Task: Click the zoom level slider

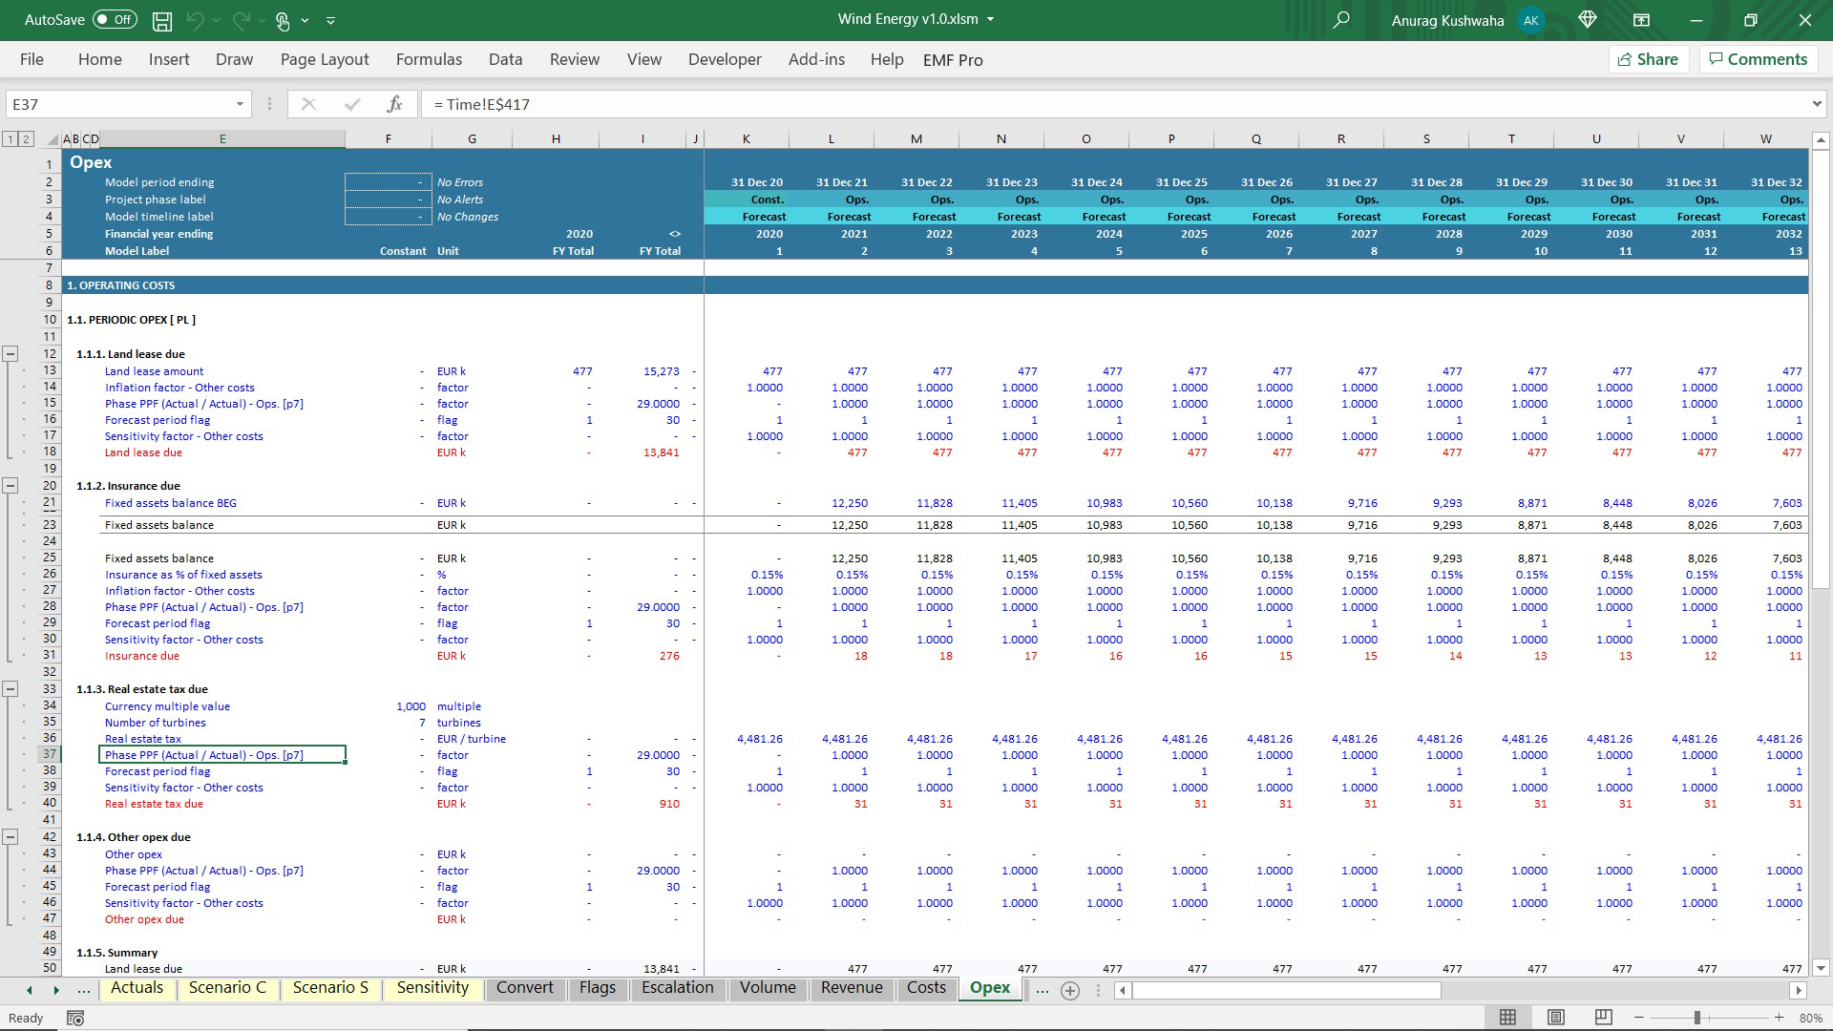Action: coord(1697,1018)
